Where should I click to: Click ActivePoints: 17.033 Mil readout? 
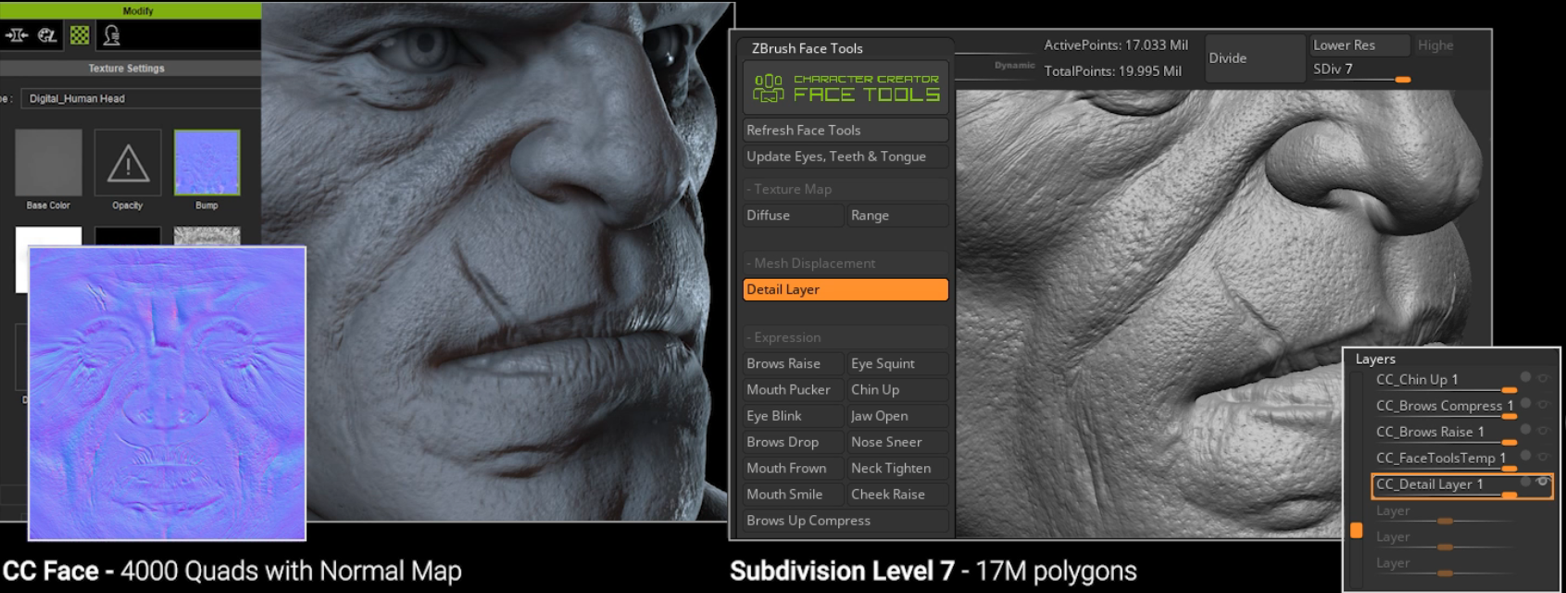1116,44
